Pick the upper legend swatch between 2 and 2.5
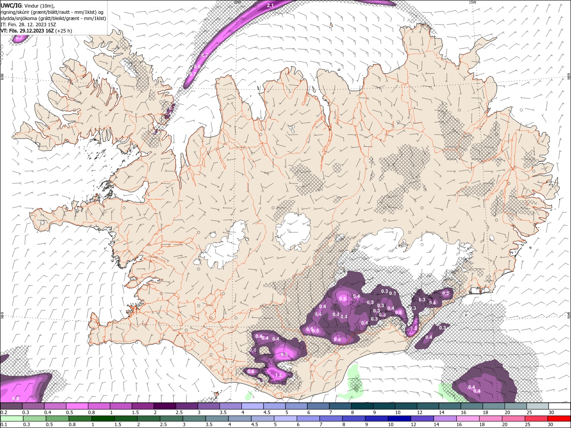The image size is (571, 428). click(165, 406)
